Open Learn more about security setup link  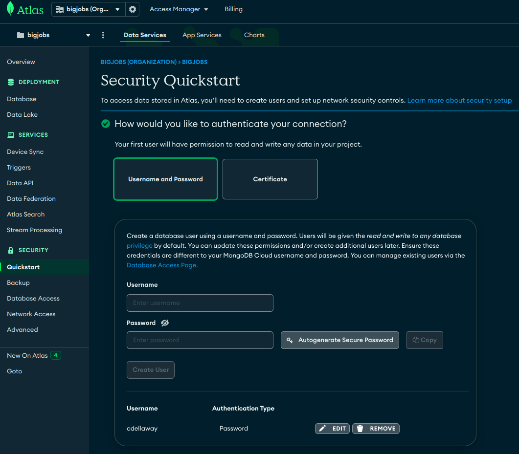click(x=459, y=100)
